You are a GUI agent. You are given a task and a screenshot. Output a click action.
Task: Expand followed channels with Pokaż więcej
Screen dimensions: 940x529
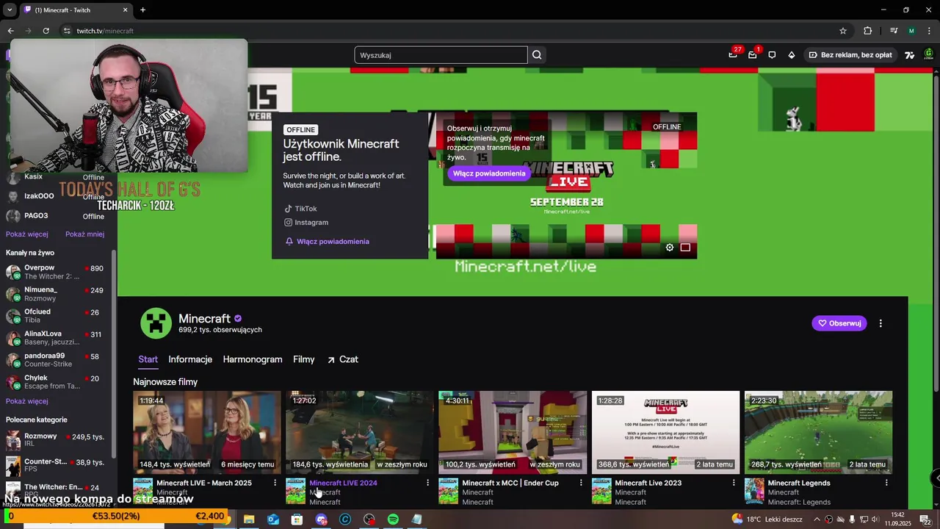pyautogui.click(x=27, y=234)
